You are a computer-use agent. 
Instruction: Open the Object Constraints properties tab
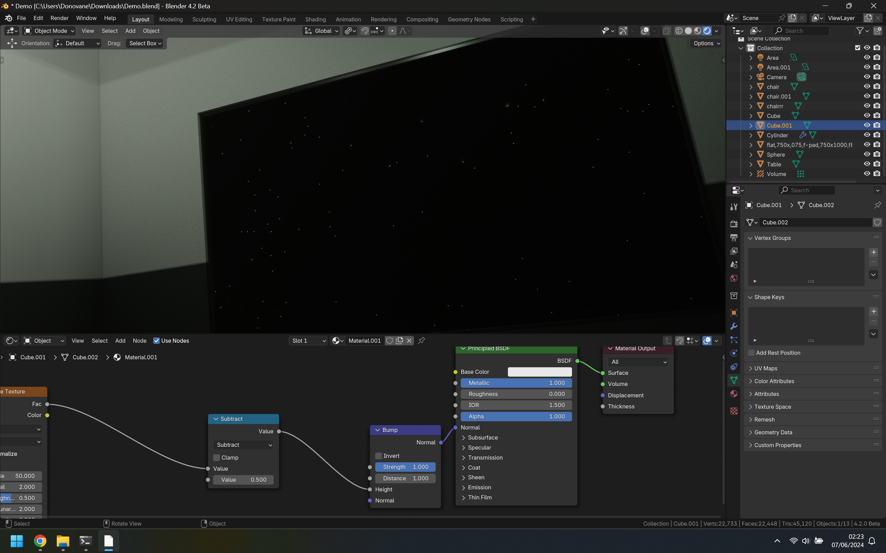[734, 367]
